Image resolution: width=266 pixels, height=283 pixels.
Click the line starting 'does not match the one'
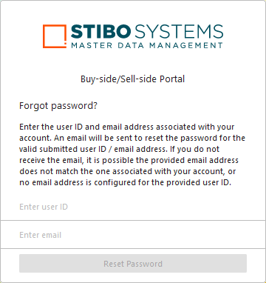point(126,171)
